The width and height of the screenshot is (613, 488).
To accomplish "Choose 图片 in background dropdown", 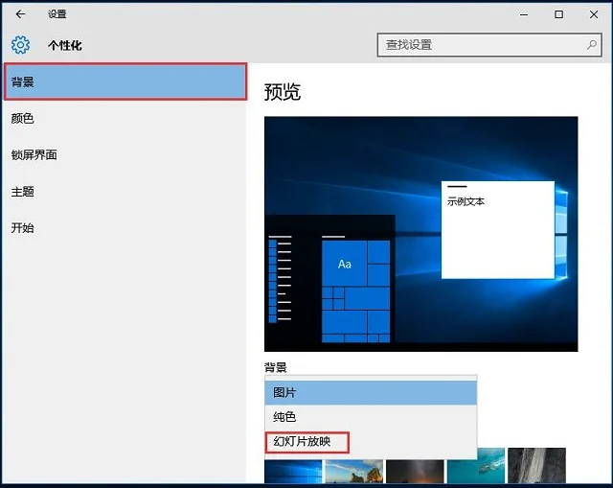I will click(371, 392).
